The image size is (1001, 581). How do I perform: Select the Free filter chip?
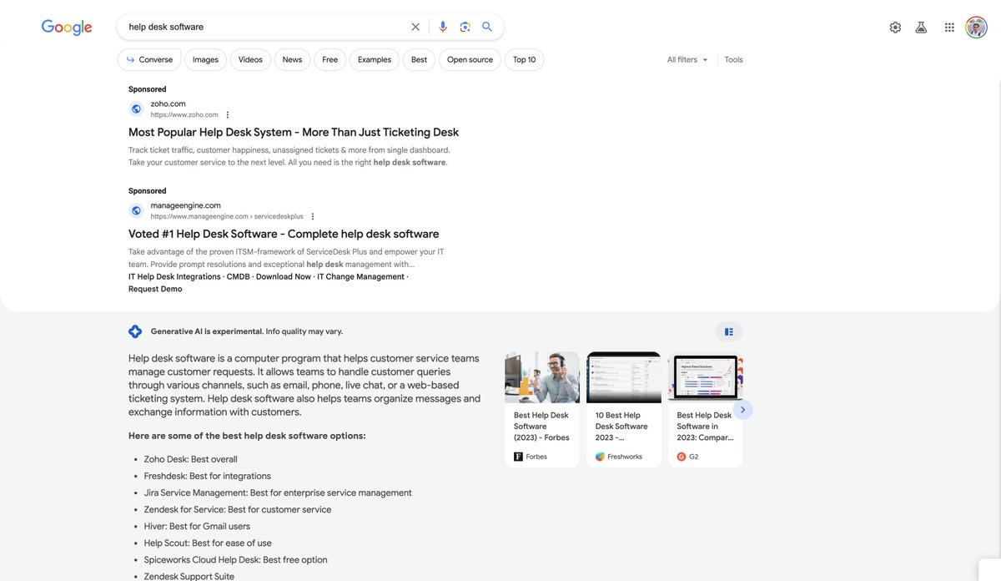tap(329, 59)
